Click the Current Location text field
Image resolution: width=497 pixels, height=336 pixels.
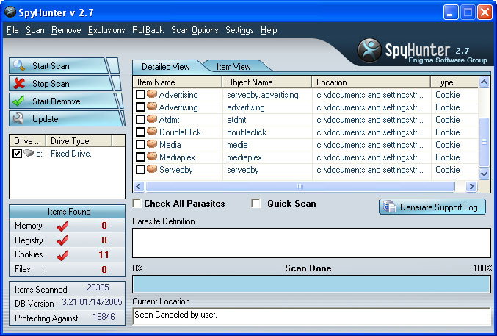(x=311, y=315)
